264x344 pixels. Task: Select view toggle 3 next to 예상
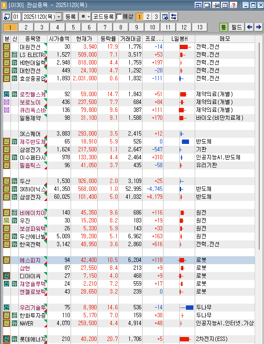click(x=156, y=17)
